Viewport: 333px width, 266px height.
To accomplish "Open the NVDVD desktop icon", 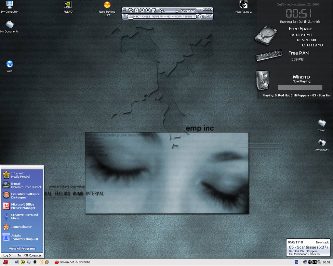I will 68,5.
